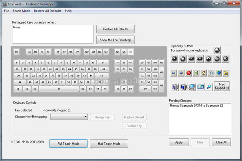Open the Teach Mode menu
This screenshot has width=242, height=161.
(22, 11)
